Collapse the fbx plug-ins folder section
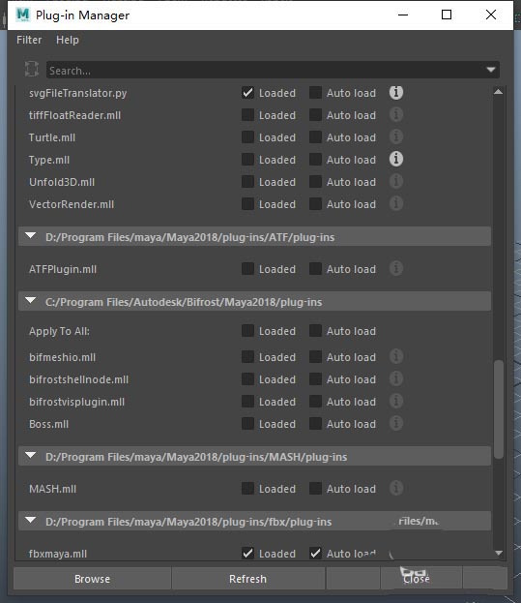This screenshot has height=603, width=521. (30, 521)
